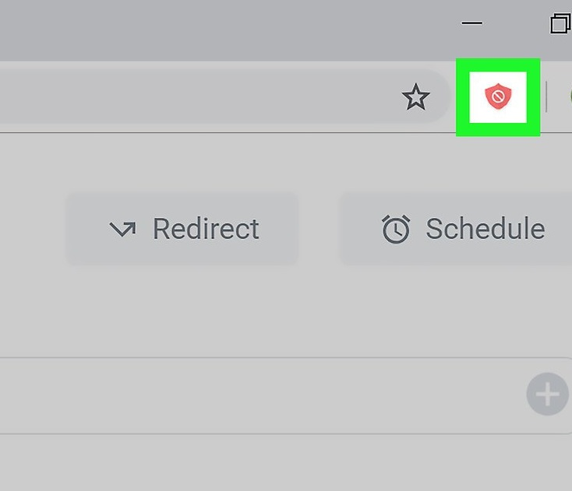The height and width of the screenshot is (491, 572).
Task: Click the gap between Redirect and Schedule
Action: [318, 230]
